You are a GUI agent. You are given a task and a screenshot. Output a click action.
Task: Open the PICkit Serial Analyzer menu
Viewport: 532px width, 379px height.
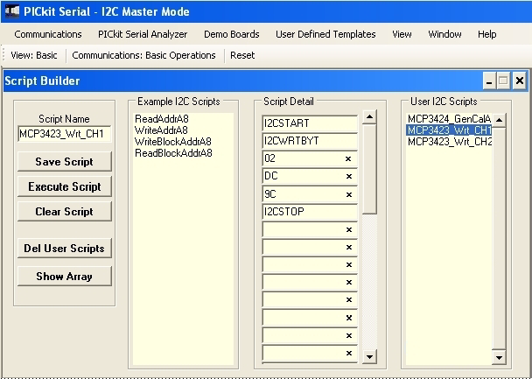143,34
